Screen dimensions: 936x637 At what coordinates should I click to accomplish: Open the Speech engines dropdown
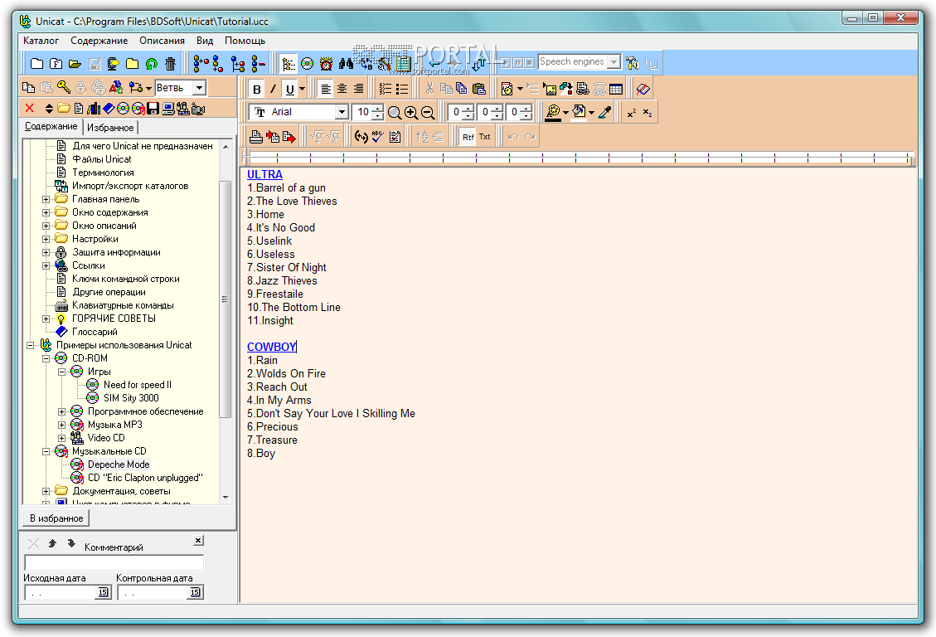(613, 62)
